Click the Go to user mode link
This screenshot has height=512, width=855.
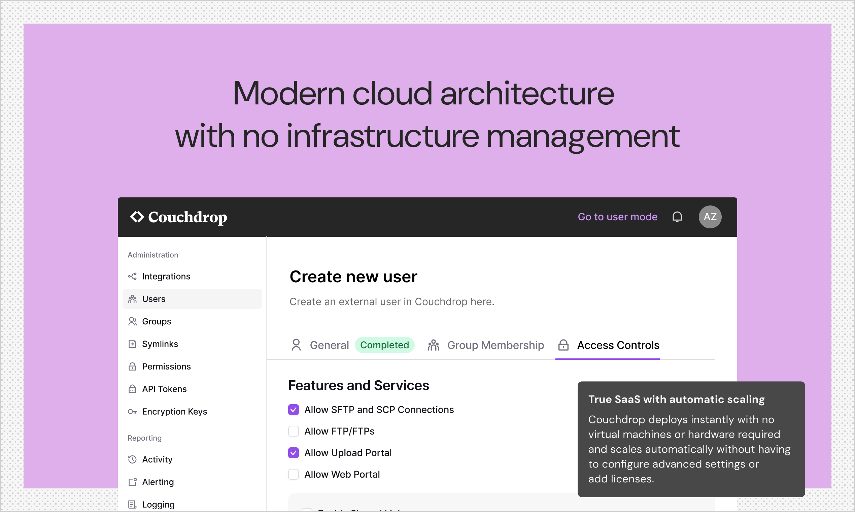[x=617, y=217]
